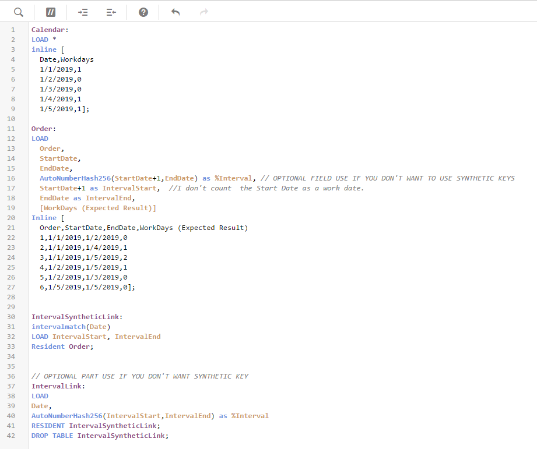Click the 'Date,Workdays' header row text
537x449 pixels.
66,59
